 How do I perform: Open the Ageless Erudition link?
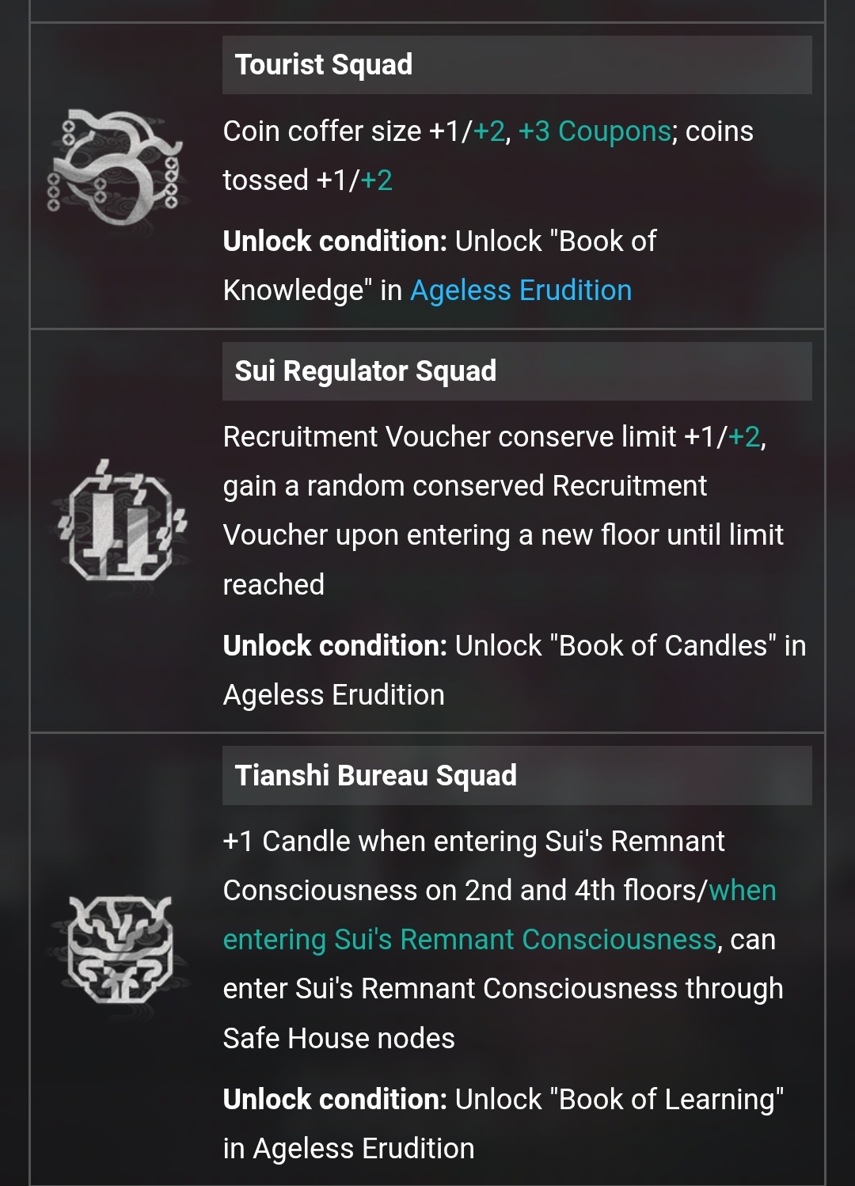click(521, 291)
